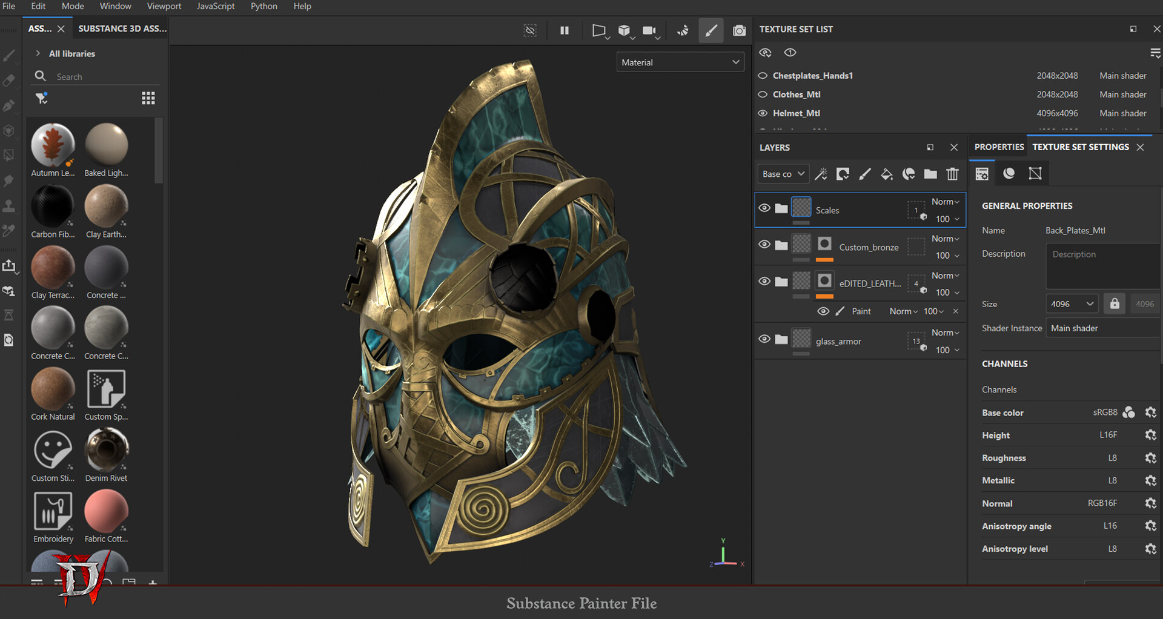Screen dimensions: 1163x619
Task: Switch to the Properties tab
Action: pos(998,147)
